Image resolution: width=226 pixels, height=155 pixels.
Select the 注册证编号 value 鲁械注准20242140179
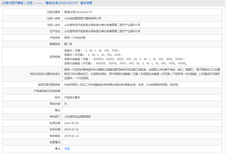point(78,12)
